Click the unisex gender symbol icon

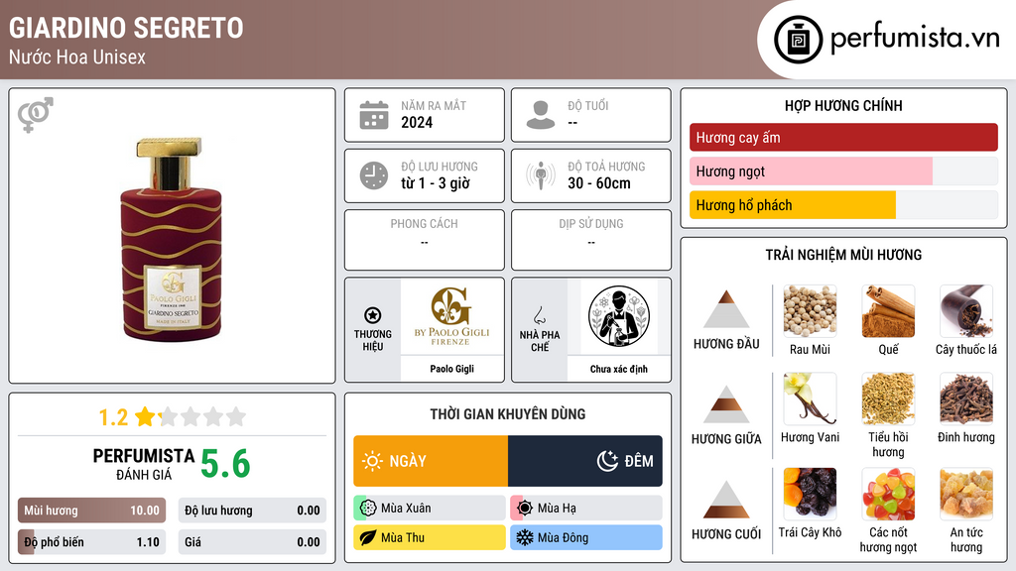tap(36, 115)
